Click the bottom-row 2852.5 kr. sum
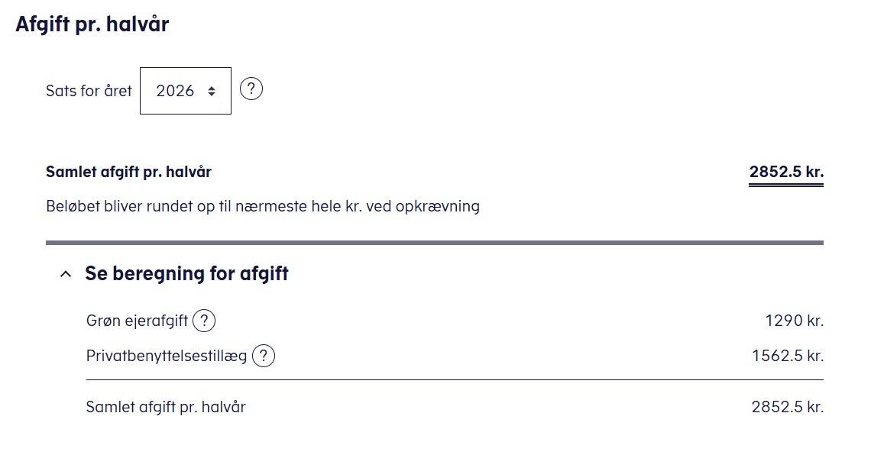Viewport: 871px width, 455px height. click(788, 407)
